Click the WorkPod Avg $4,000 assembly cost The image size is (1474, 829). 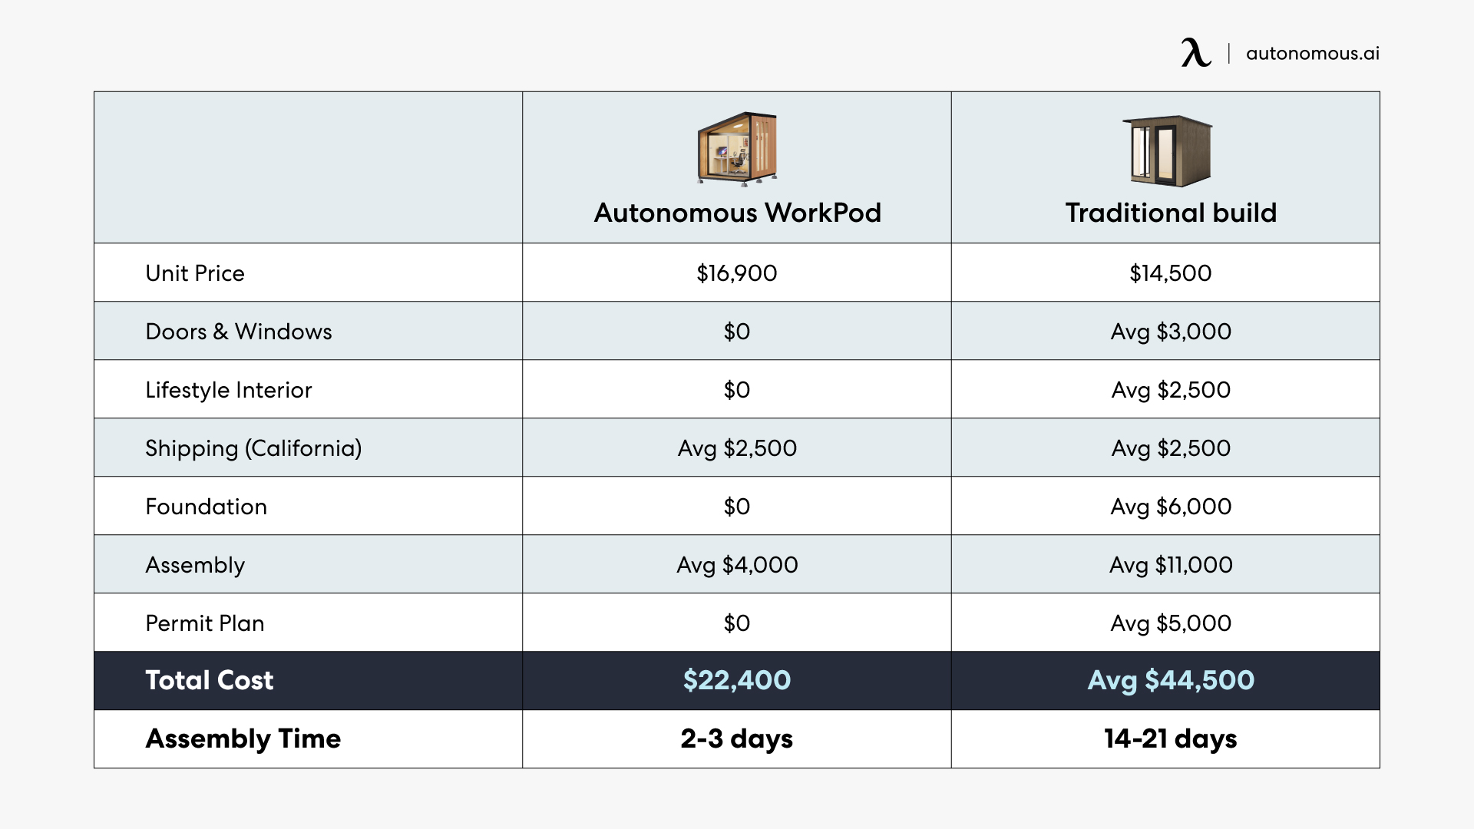pos(737,565)
